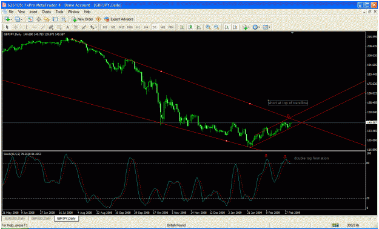The image size is (379, 229).
Task: Select the Text Label 'T' tool
Action: click(76, 27)
